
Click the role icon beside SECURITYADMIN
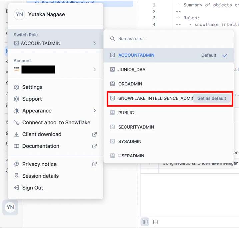coord(112,127)
